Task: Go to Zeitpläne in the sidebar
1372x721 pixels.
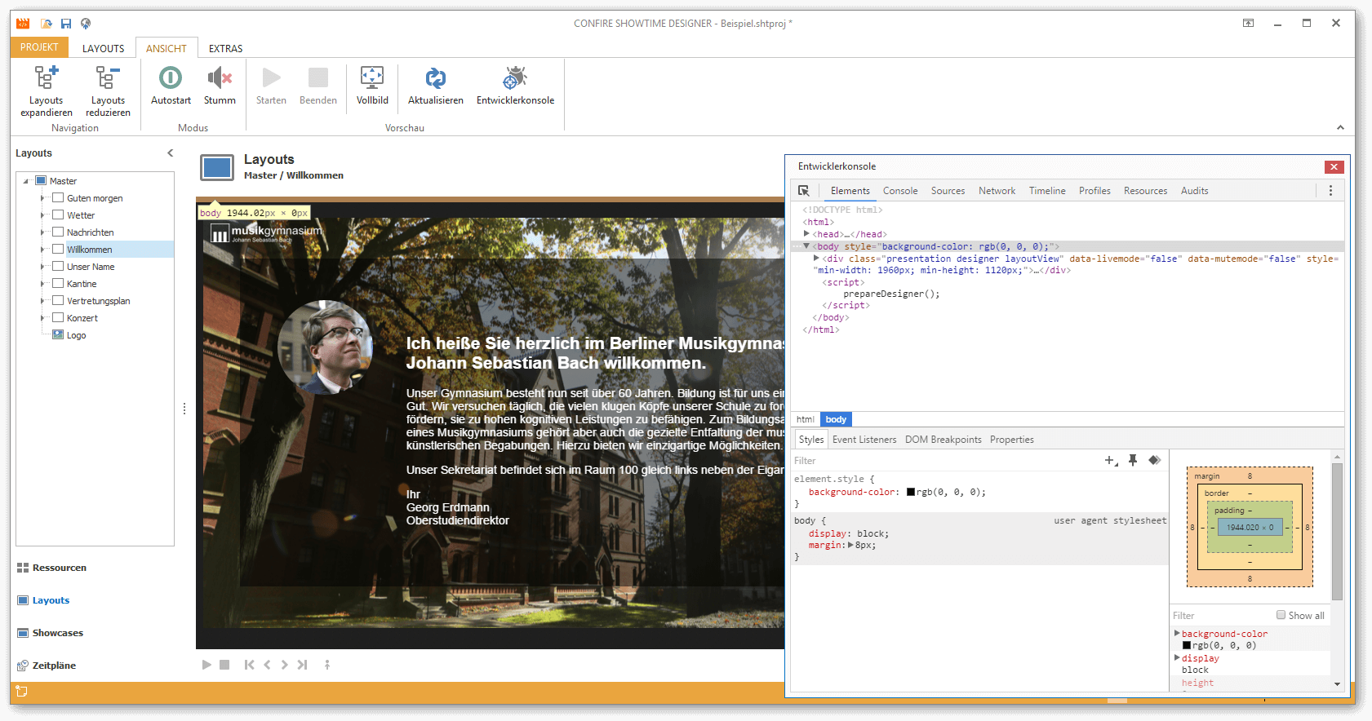Action: click(54, 666)
